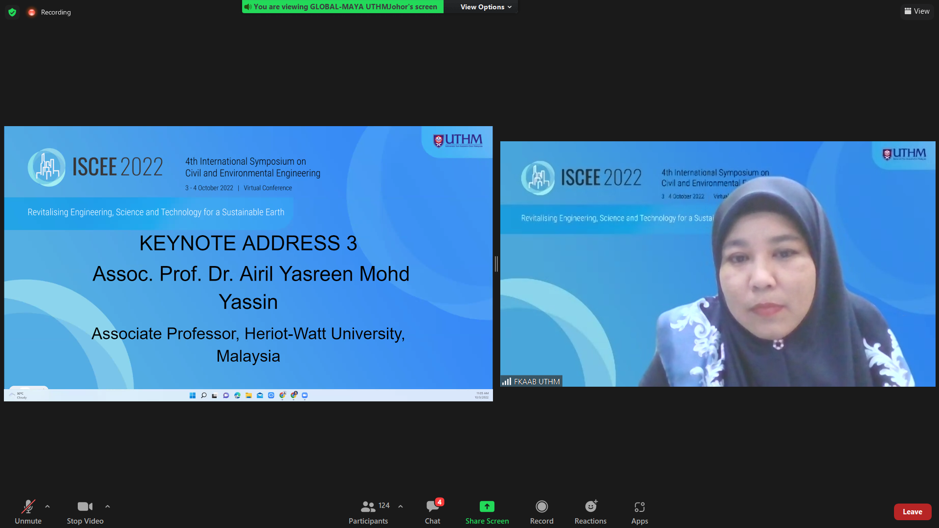Click the UTHM logo on the slide
939x528 pixels.
point(458,141)
